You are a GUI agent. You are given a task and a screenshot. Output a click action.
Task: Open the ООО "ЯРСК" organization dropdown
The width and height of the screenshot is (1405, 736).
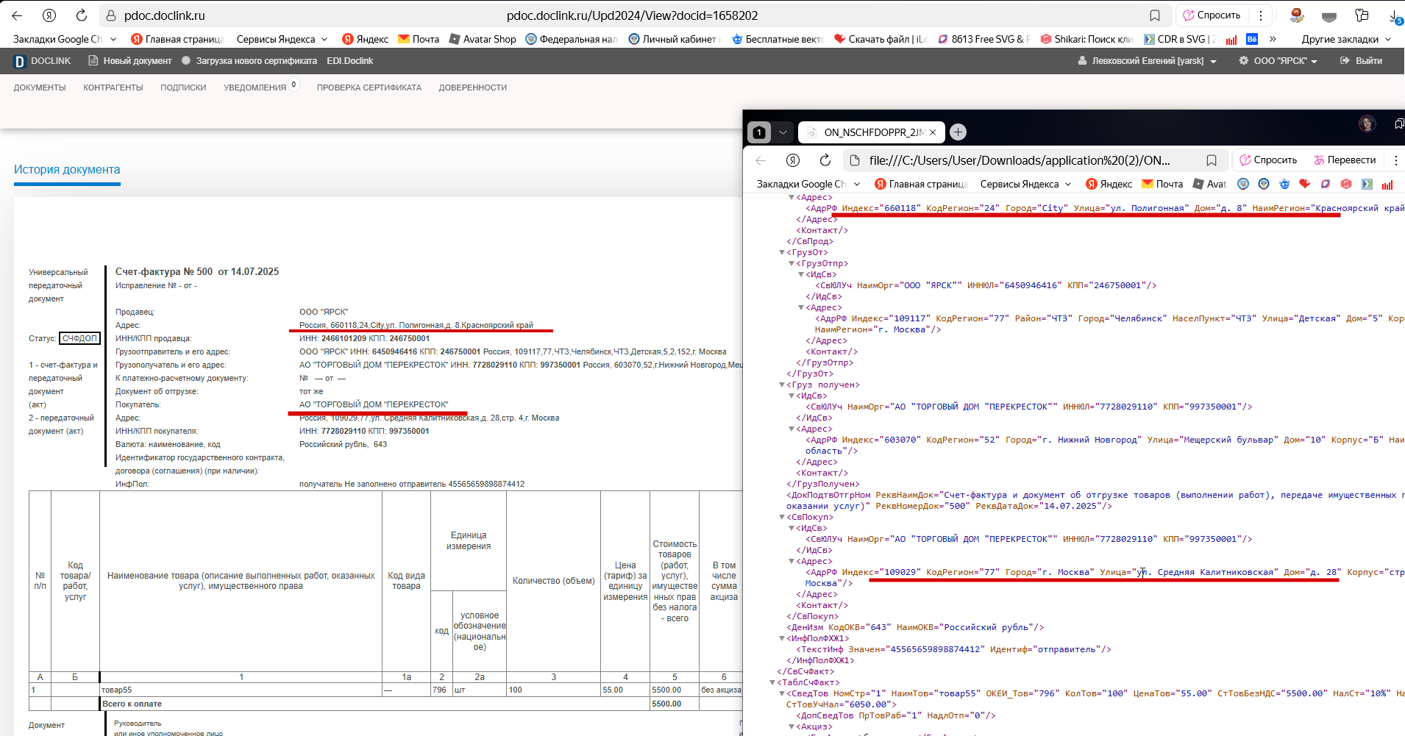[x=1278, y=61]
